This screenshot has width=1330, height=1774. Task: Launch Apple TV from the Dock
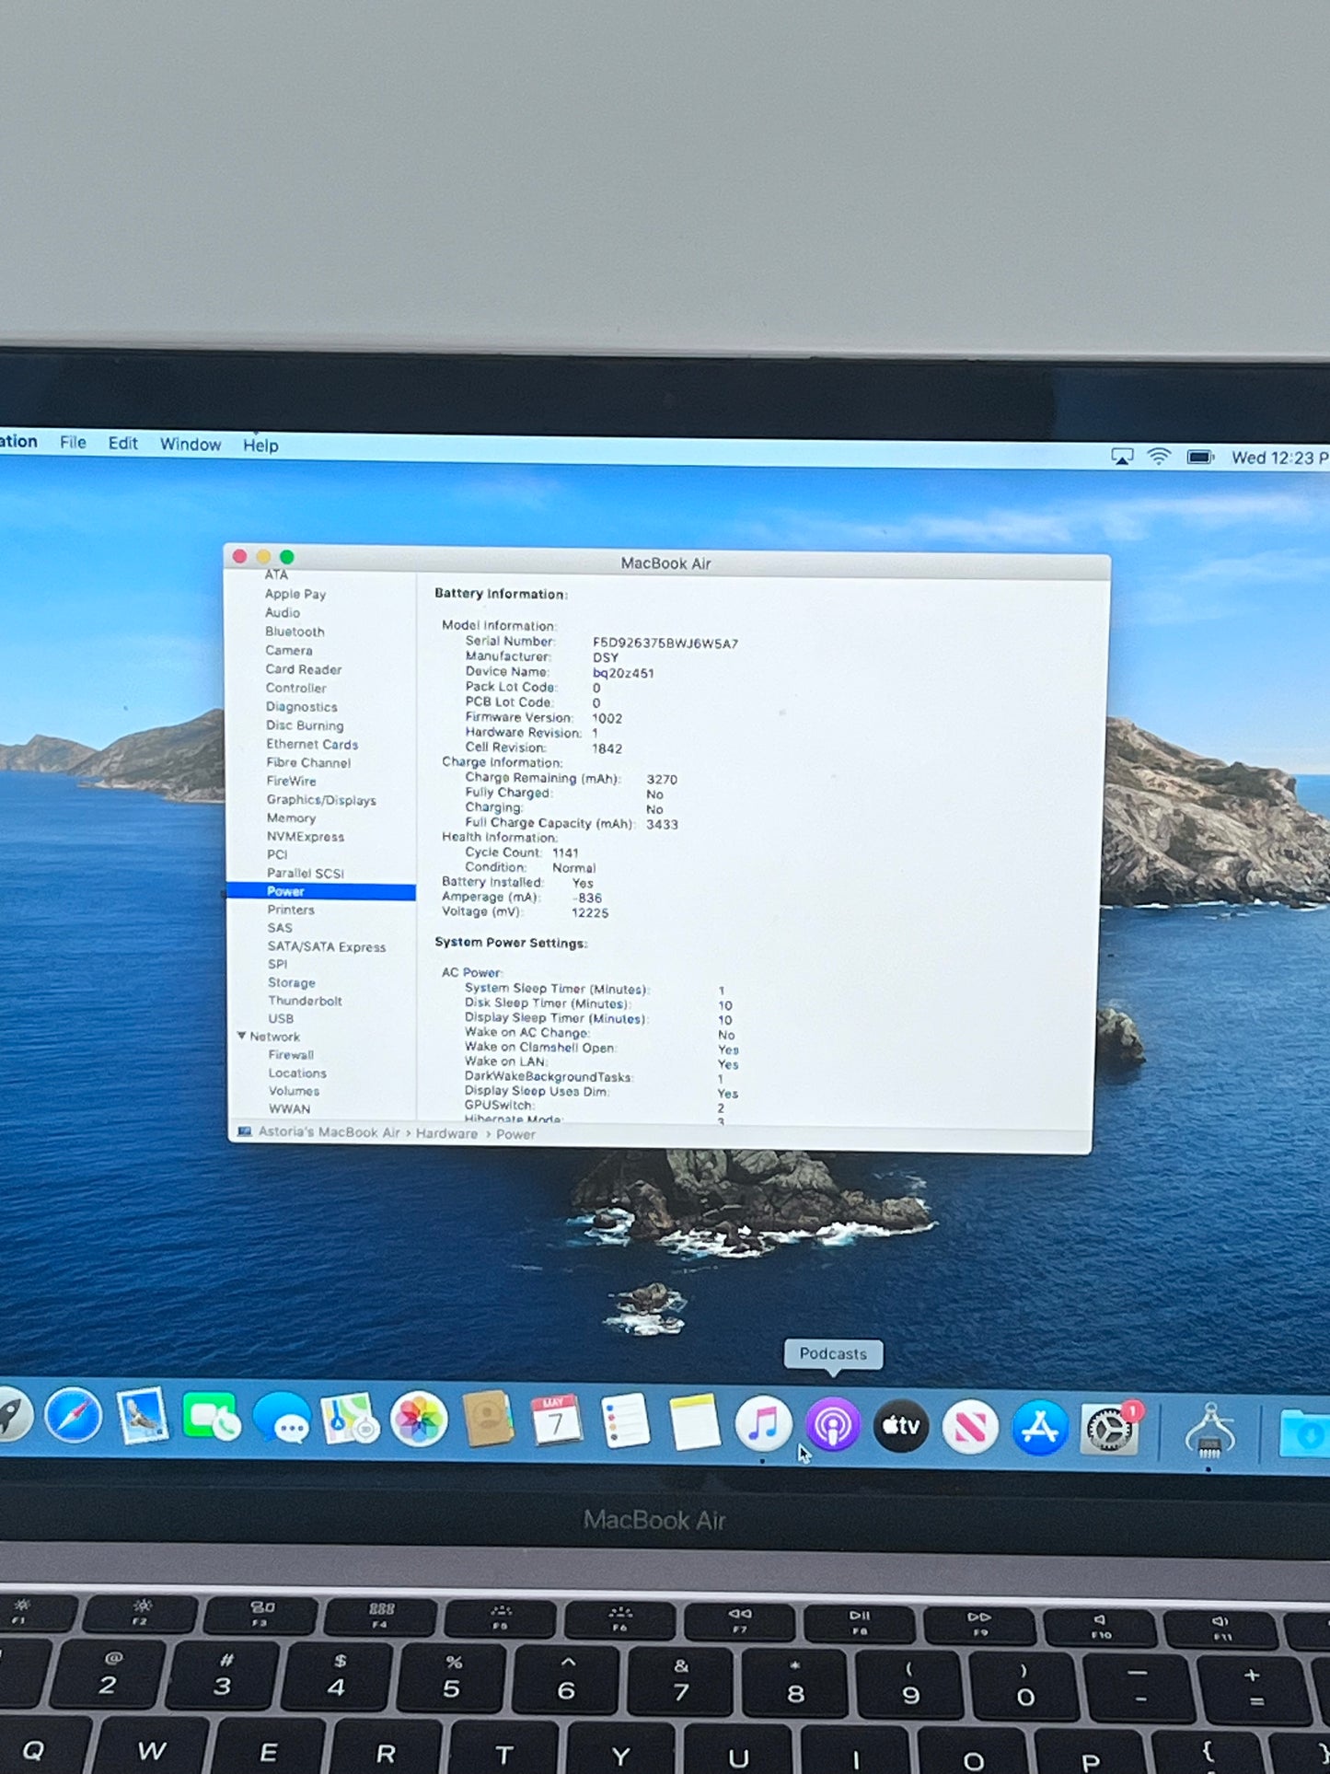point(901,1425)
